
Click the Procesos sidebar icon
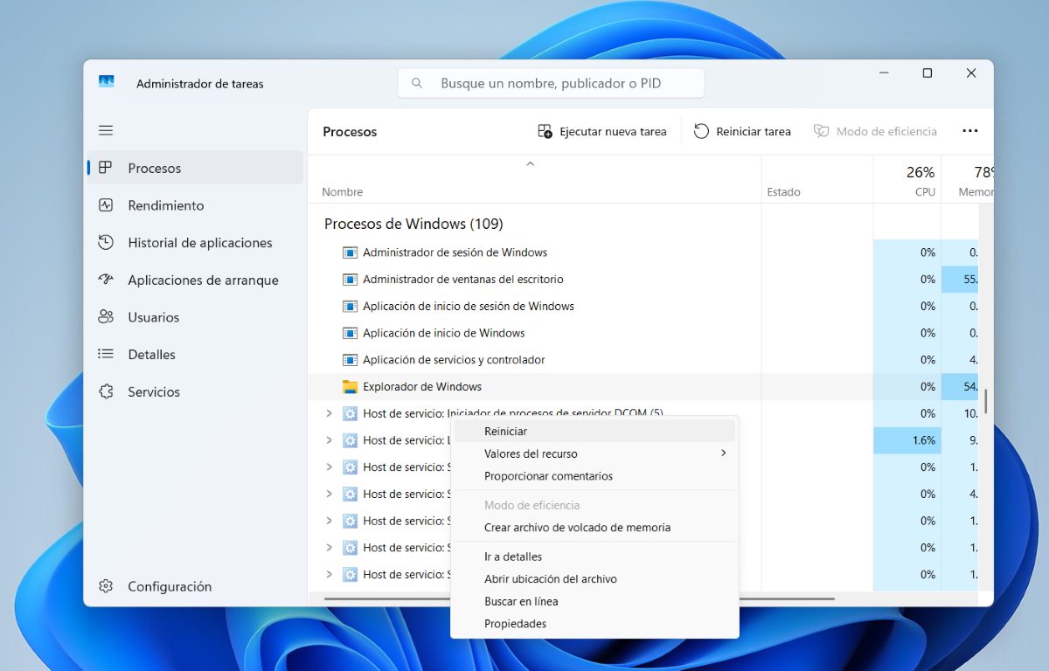[106, 168]
